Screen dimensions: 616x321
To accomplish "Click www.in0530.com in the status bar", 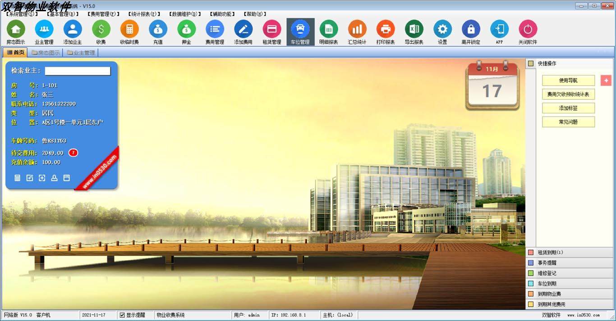I will [x=584, y=315].
